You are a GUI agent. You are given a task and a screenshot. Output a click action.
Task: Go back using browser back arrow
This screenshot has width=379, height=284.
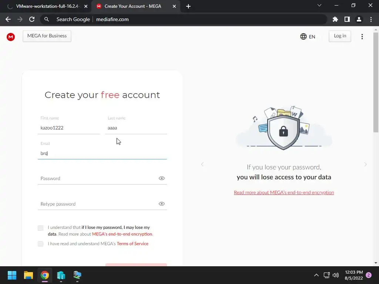click(8, 19)
